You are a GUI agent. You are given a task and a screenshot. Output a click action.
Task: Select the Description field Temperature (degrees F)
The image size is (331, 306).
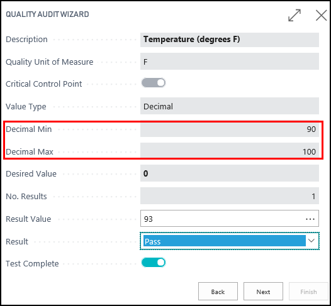click(230, 40)
